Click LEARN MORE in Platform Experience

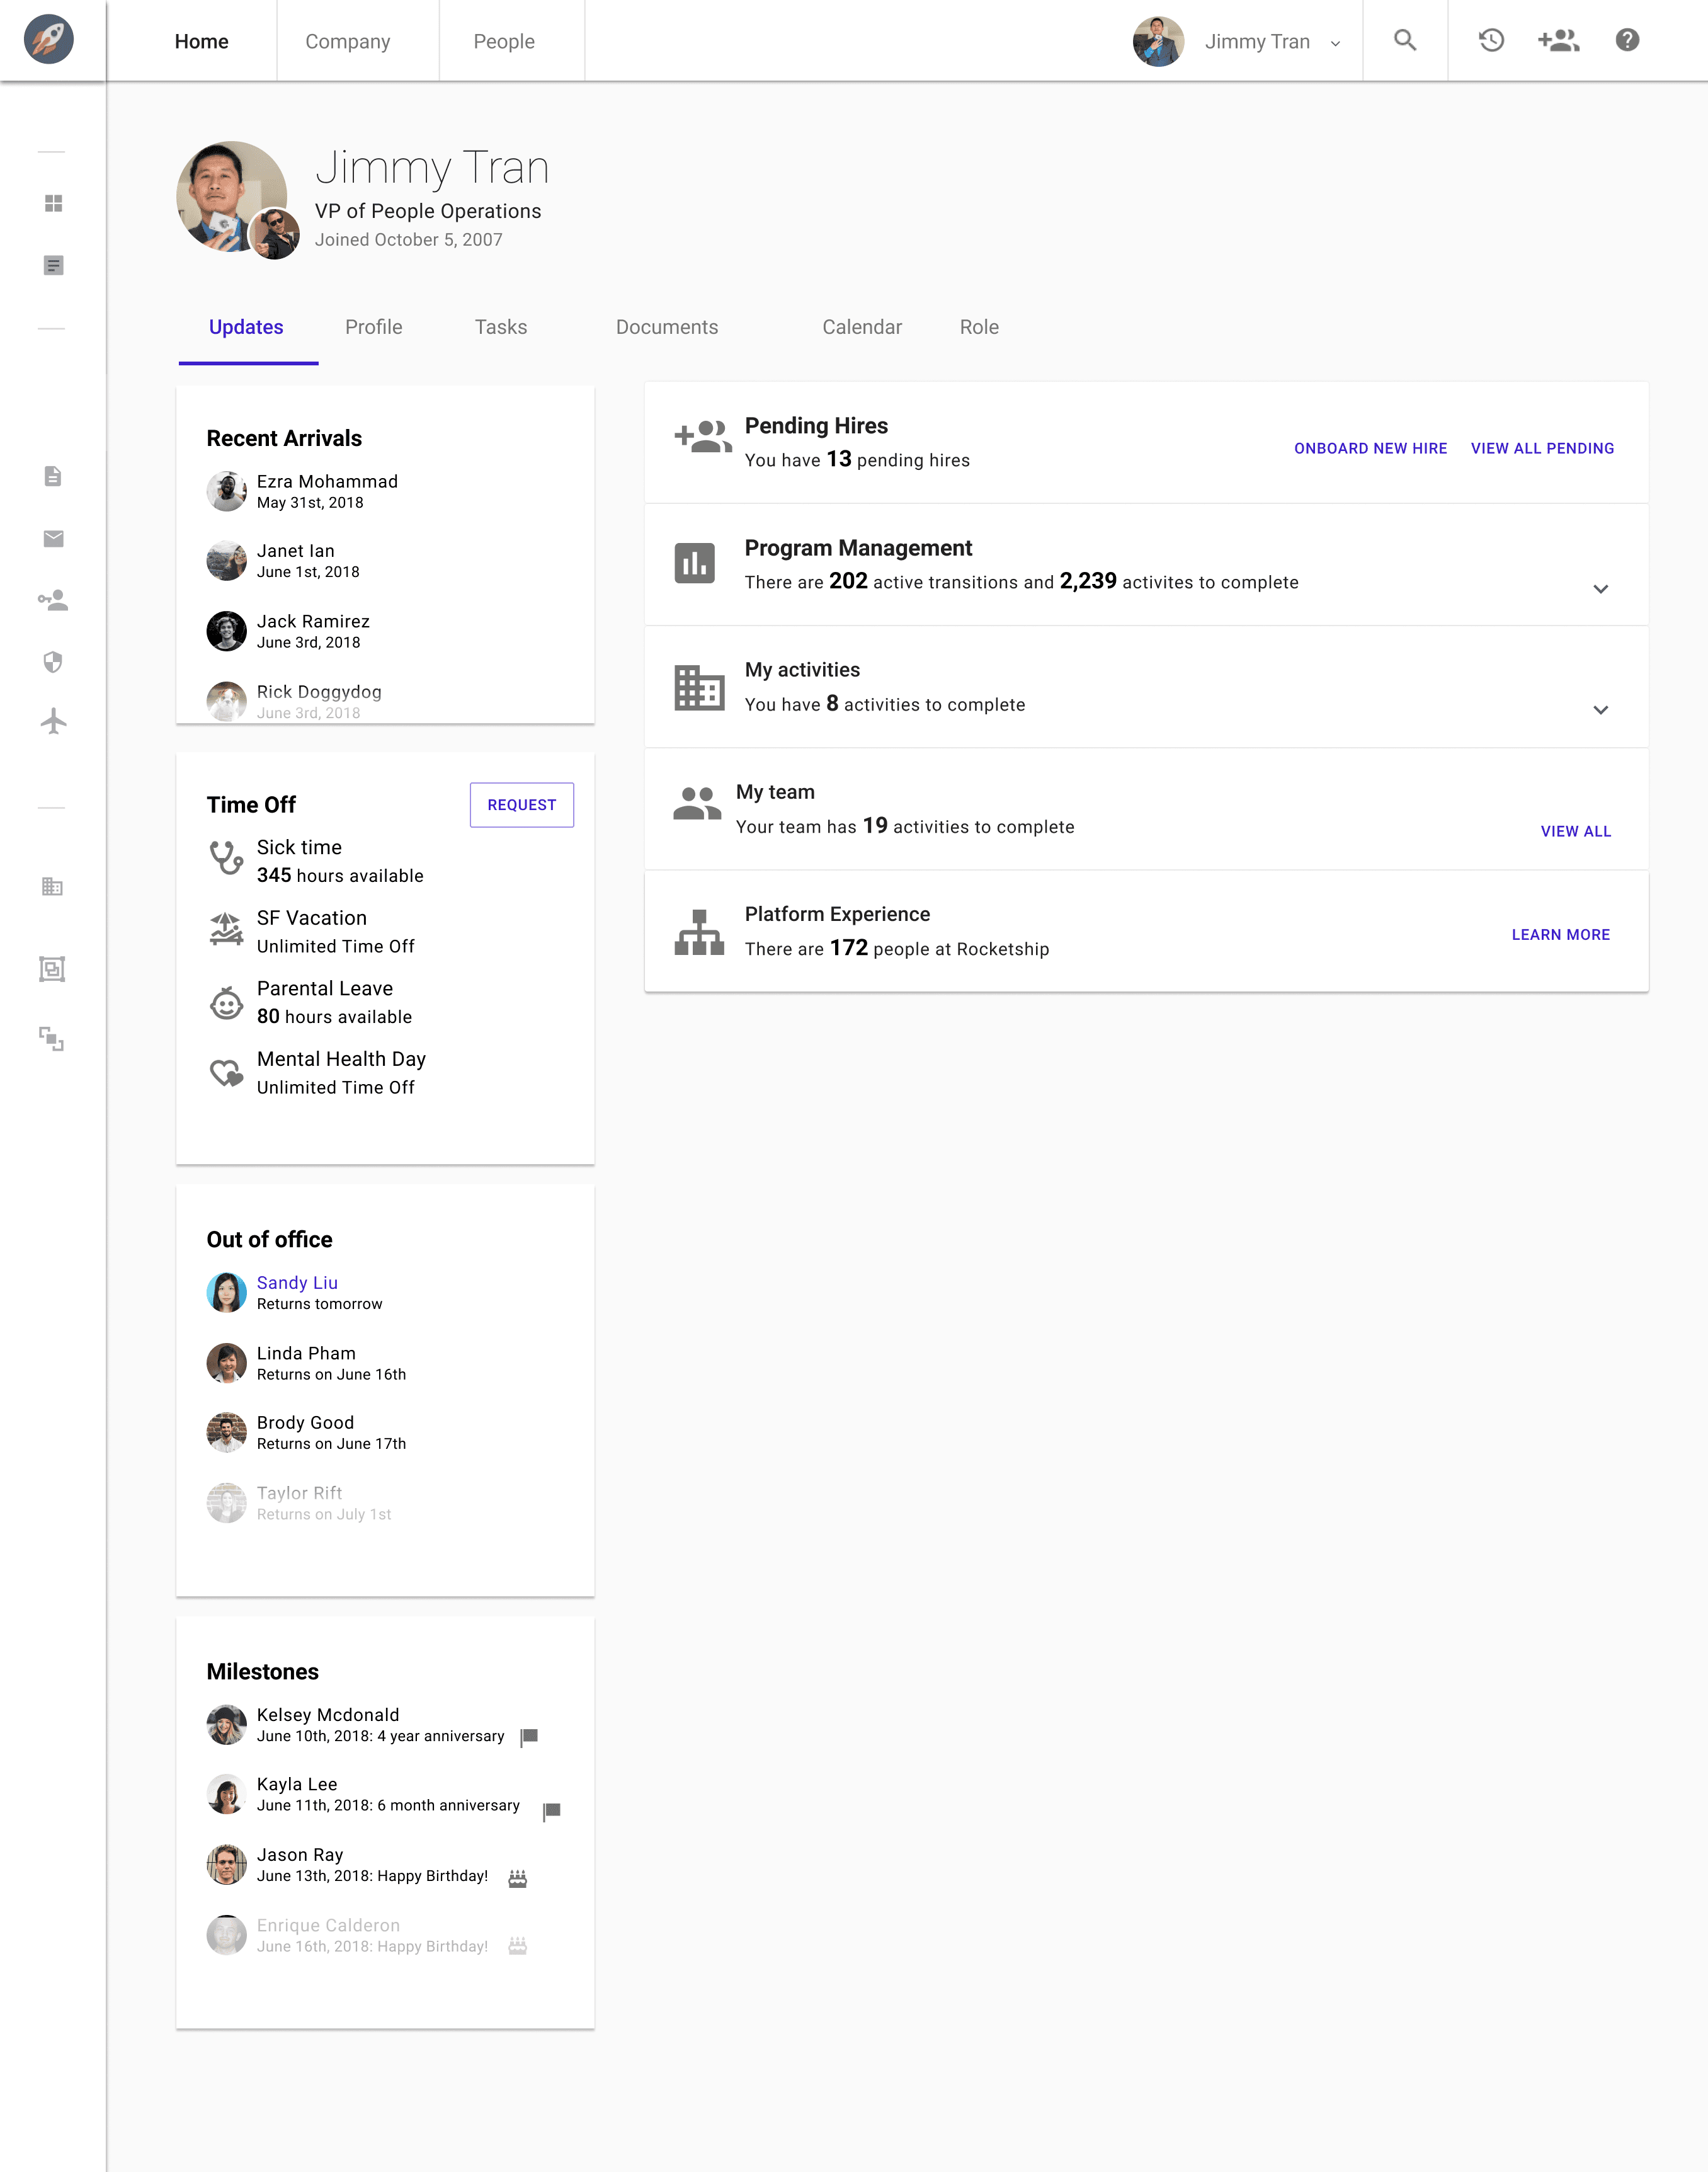click(1561, 935)
